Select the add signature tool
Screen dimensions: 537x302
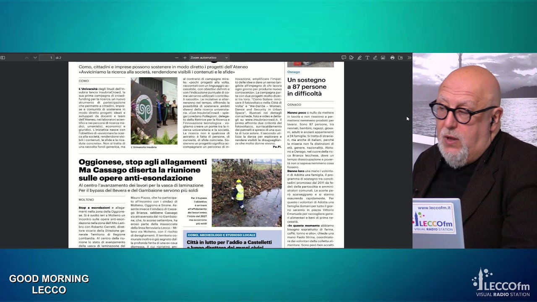click(352, 57)
